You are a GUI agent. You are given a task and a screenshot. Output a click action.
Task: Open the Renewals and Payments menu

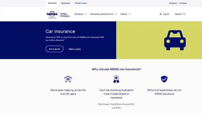[102, 14]
